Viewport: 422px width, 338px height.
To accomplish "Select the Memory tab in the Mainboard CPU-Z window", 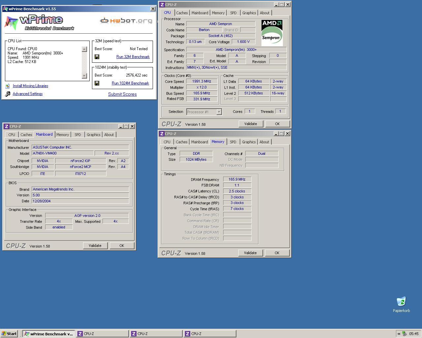I will point(63,135).
